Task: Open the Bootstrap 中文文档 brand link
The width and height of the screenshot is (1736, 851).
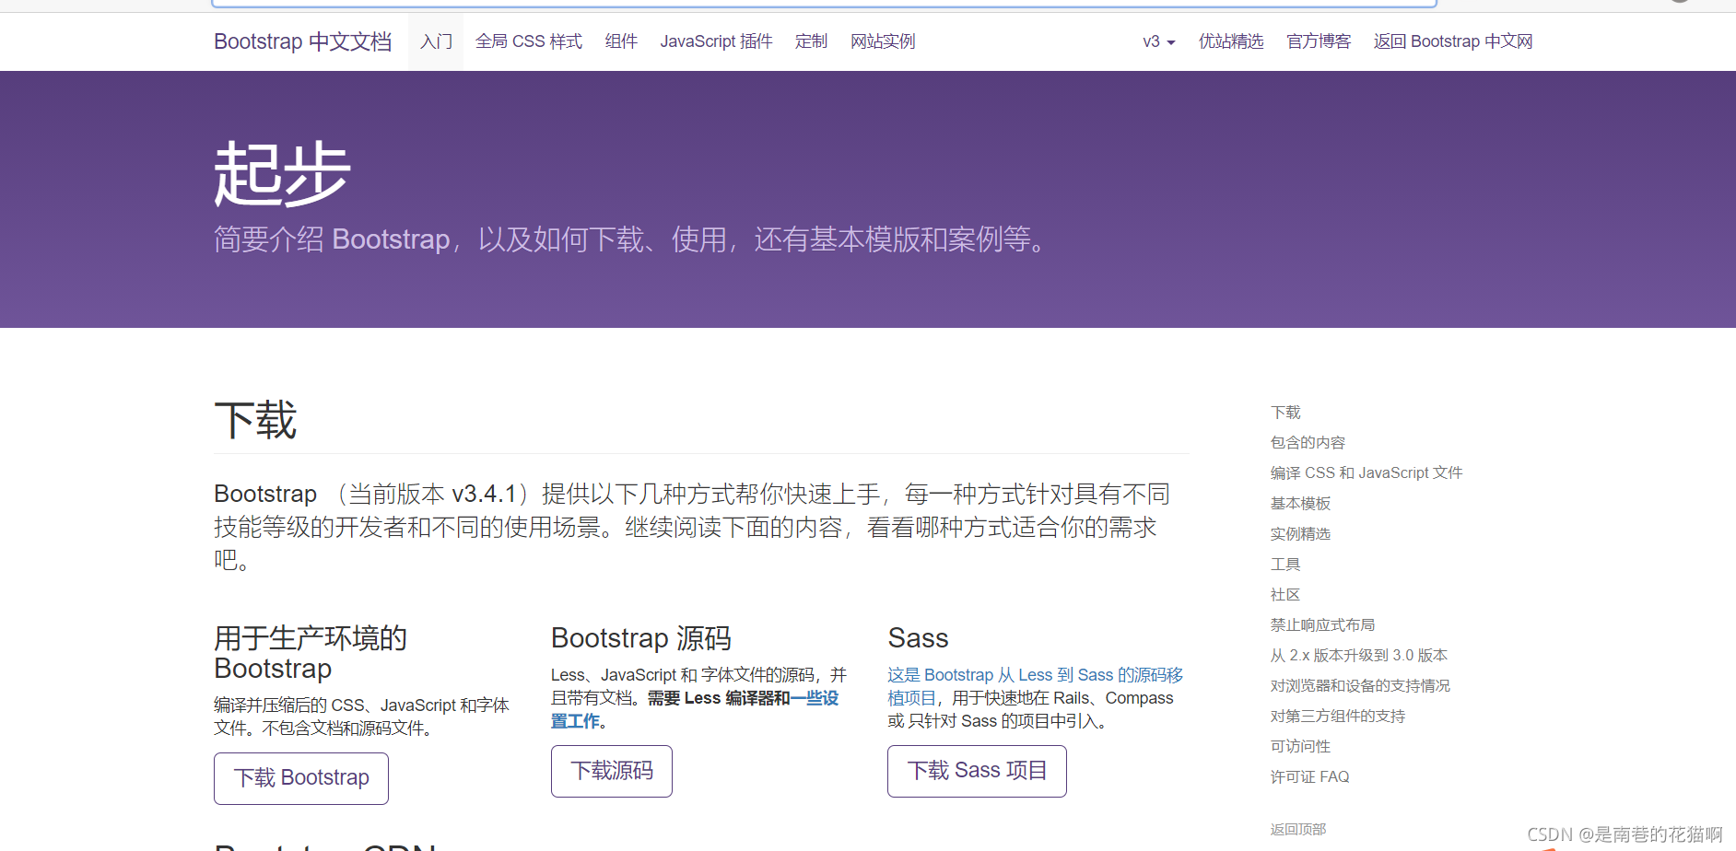Action: (x=302, y=41)
